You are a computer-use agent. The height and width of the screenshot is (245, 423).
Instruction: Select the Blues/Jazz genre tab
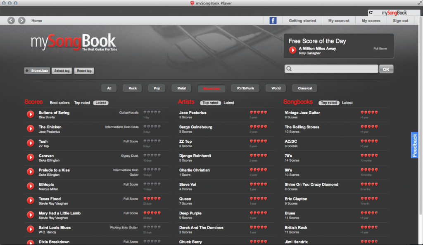tap(211, 89)
